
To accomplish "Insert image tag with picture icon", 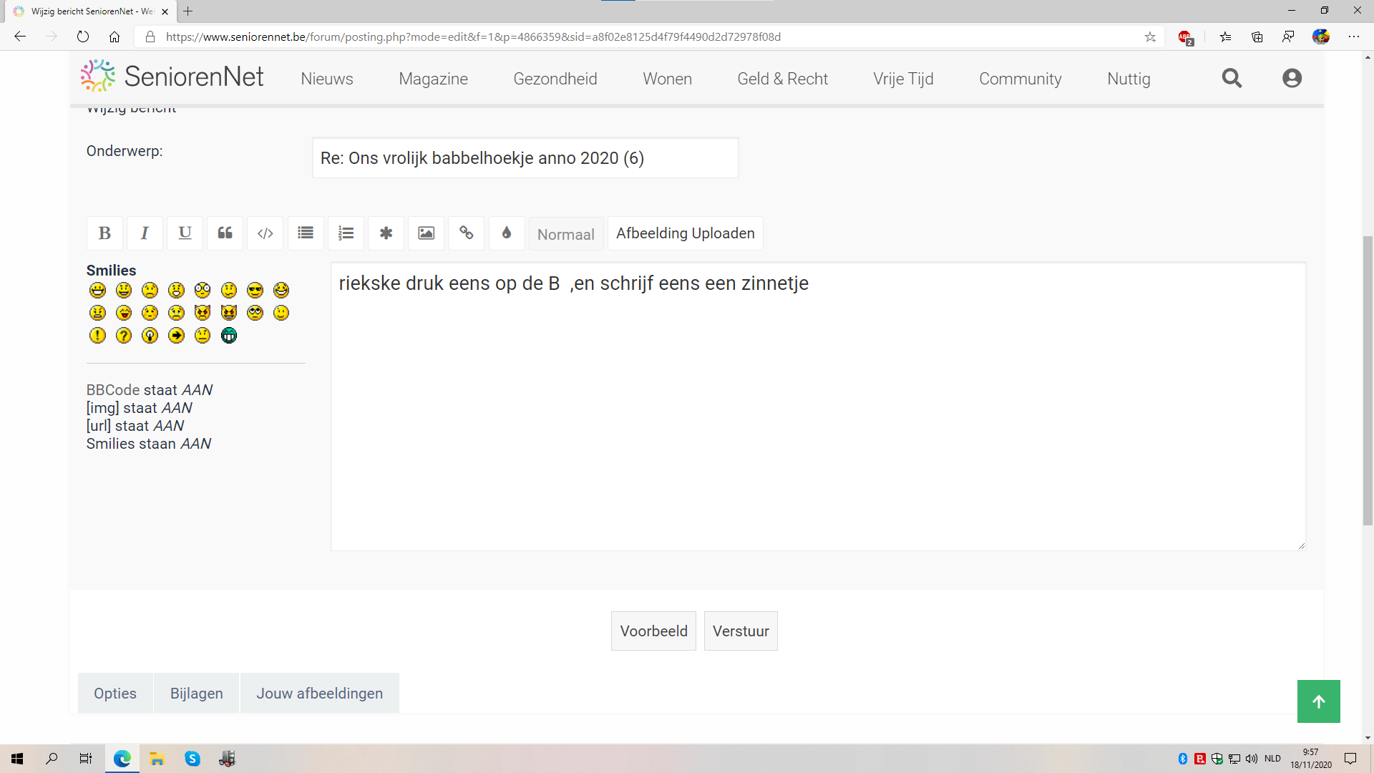I will click(426, 233).
